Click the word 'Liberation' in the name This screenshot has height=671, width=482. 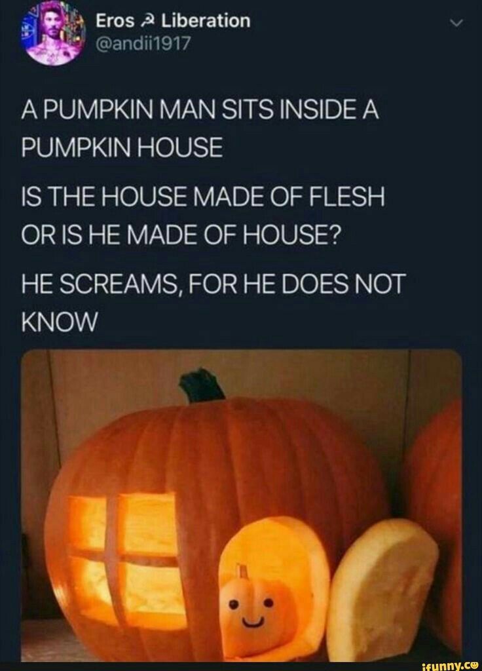(x=206, y=20)
